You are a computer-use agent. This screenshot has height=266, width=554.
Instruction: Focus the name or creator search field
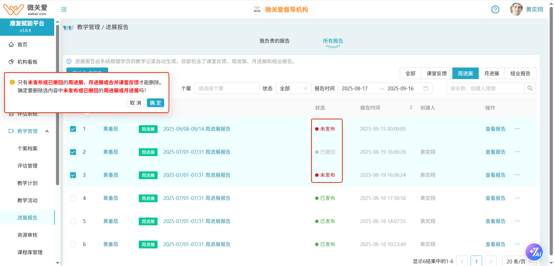coord(485,88)
